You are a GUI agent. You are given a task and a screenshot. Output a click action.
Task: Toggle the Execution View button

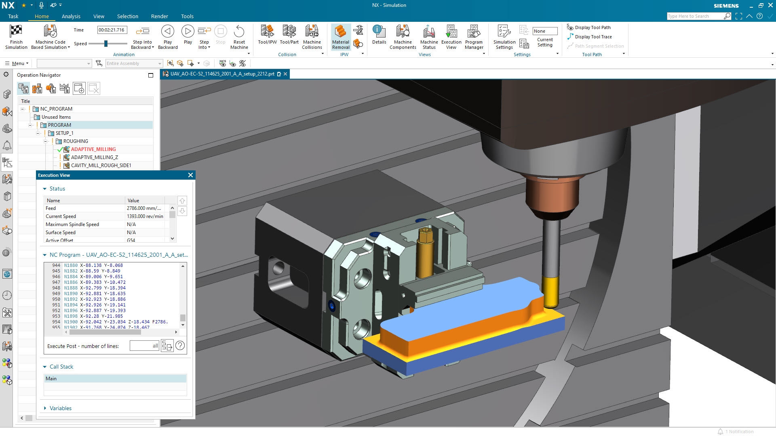(x=451, y=37)
